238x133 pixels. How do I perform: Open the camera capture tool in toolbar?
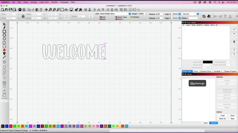point(66,10)
